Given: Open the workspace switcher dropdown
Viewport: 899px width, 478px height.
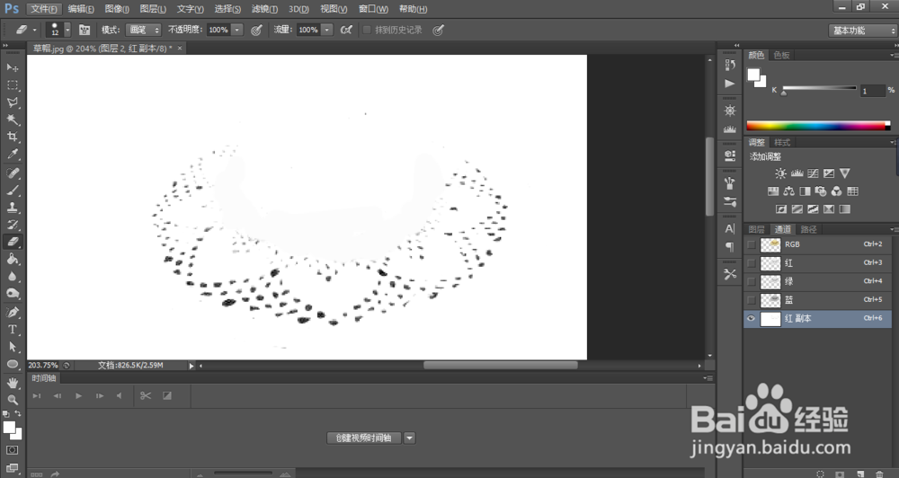Looking at the screenshot, I should pyautogui.click(x=862, y=31).
